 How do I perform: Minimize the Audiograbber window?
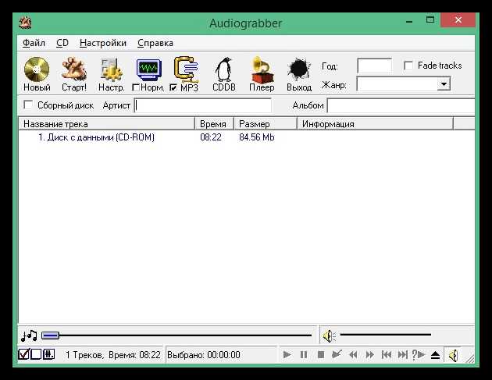pos(409,21)
